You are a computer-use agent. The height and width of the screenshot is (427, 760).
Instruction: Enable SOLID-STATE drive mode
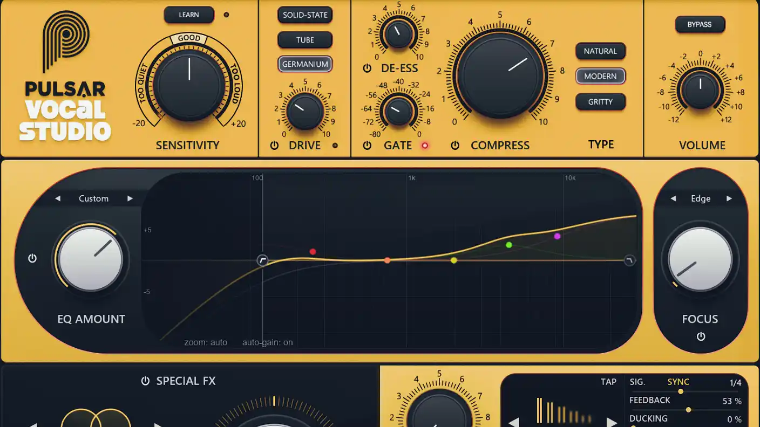pos(305,15)
